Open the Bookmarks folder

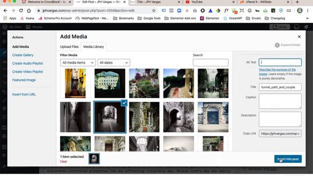click(123, 19)
